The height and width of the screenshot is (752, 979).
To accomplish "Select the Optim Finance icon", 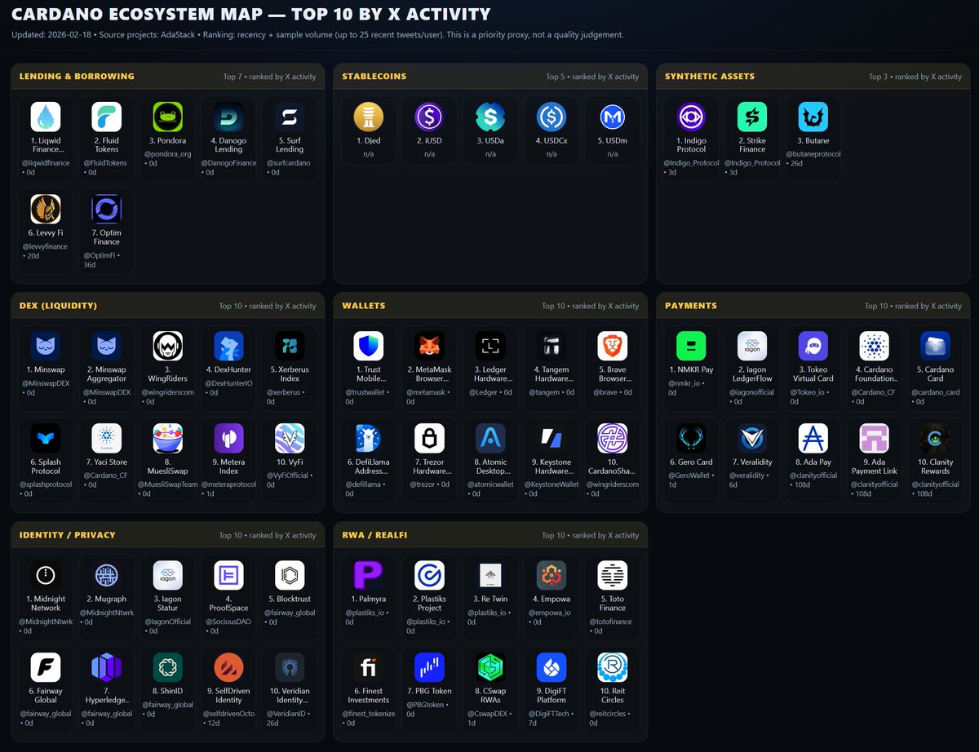I will click(107, 209).
